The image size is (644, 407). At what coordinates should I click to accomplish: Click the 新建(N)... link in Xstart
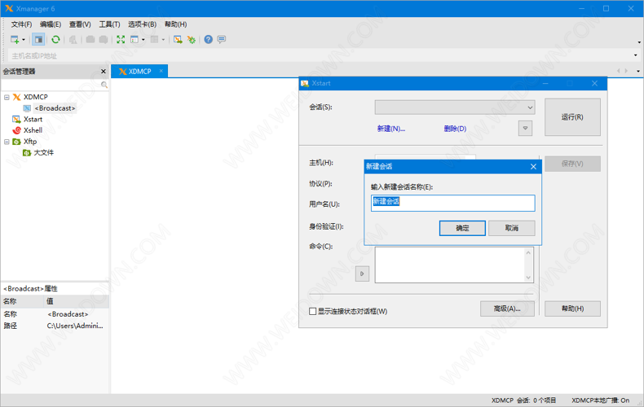tap(391, 129)
